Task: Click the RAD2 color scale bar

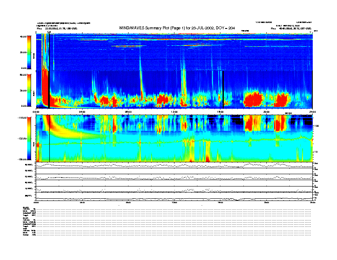Action: click(x=29, y=52)
